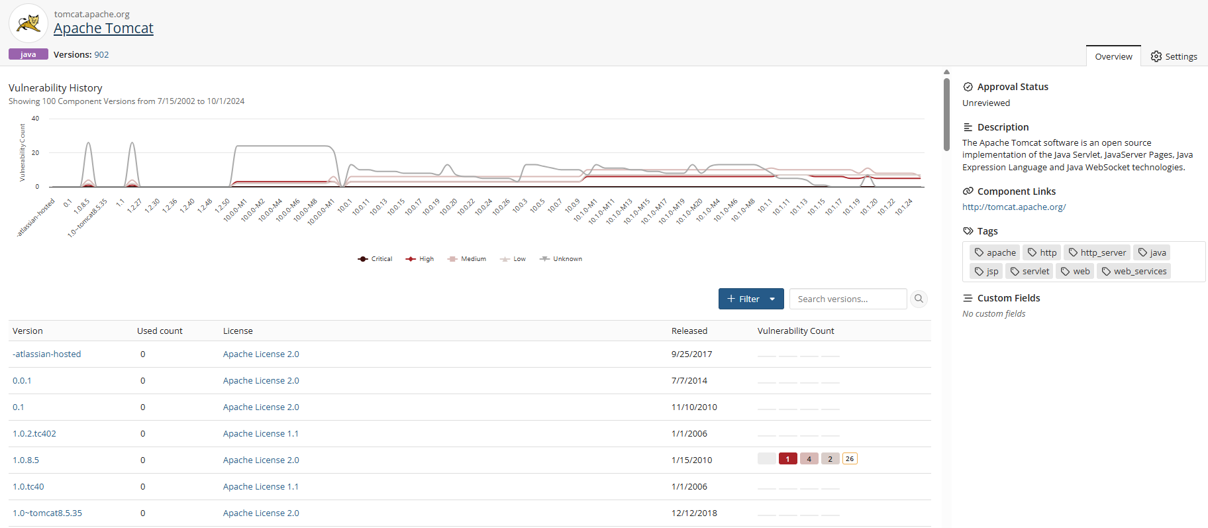Click the Used count column header
1208x528 pixels.
(160, 331)
